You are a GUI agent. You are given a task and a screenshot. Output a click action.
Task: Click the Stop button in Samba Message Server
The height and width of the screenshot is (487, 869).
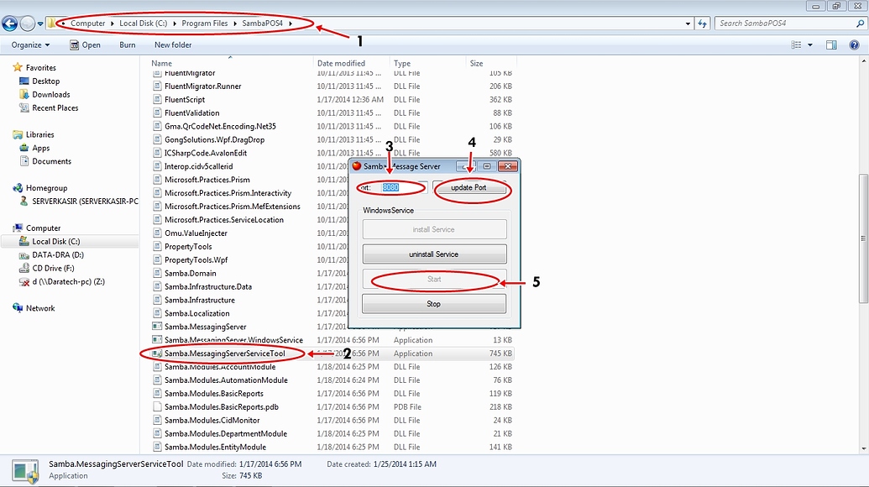click(433, 305)
